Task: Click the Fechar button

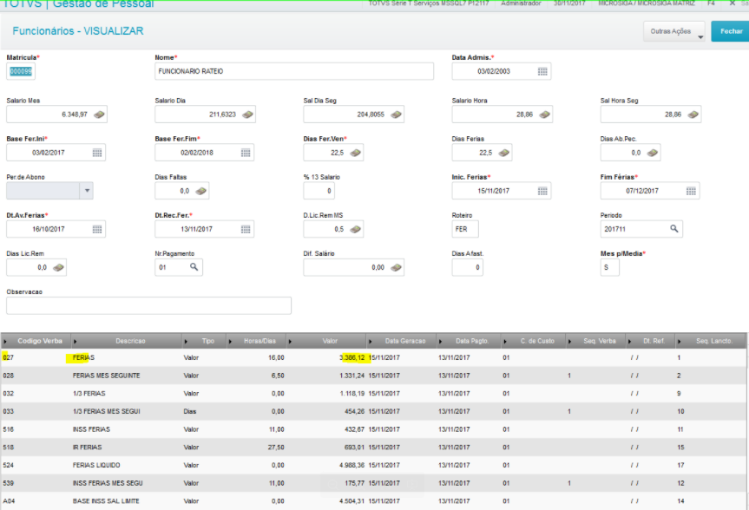Action: tap(731, 31)
